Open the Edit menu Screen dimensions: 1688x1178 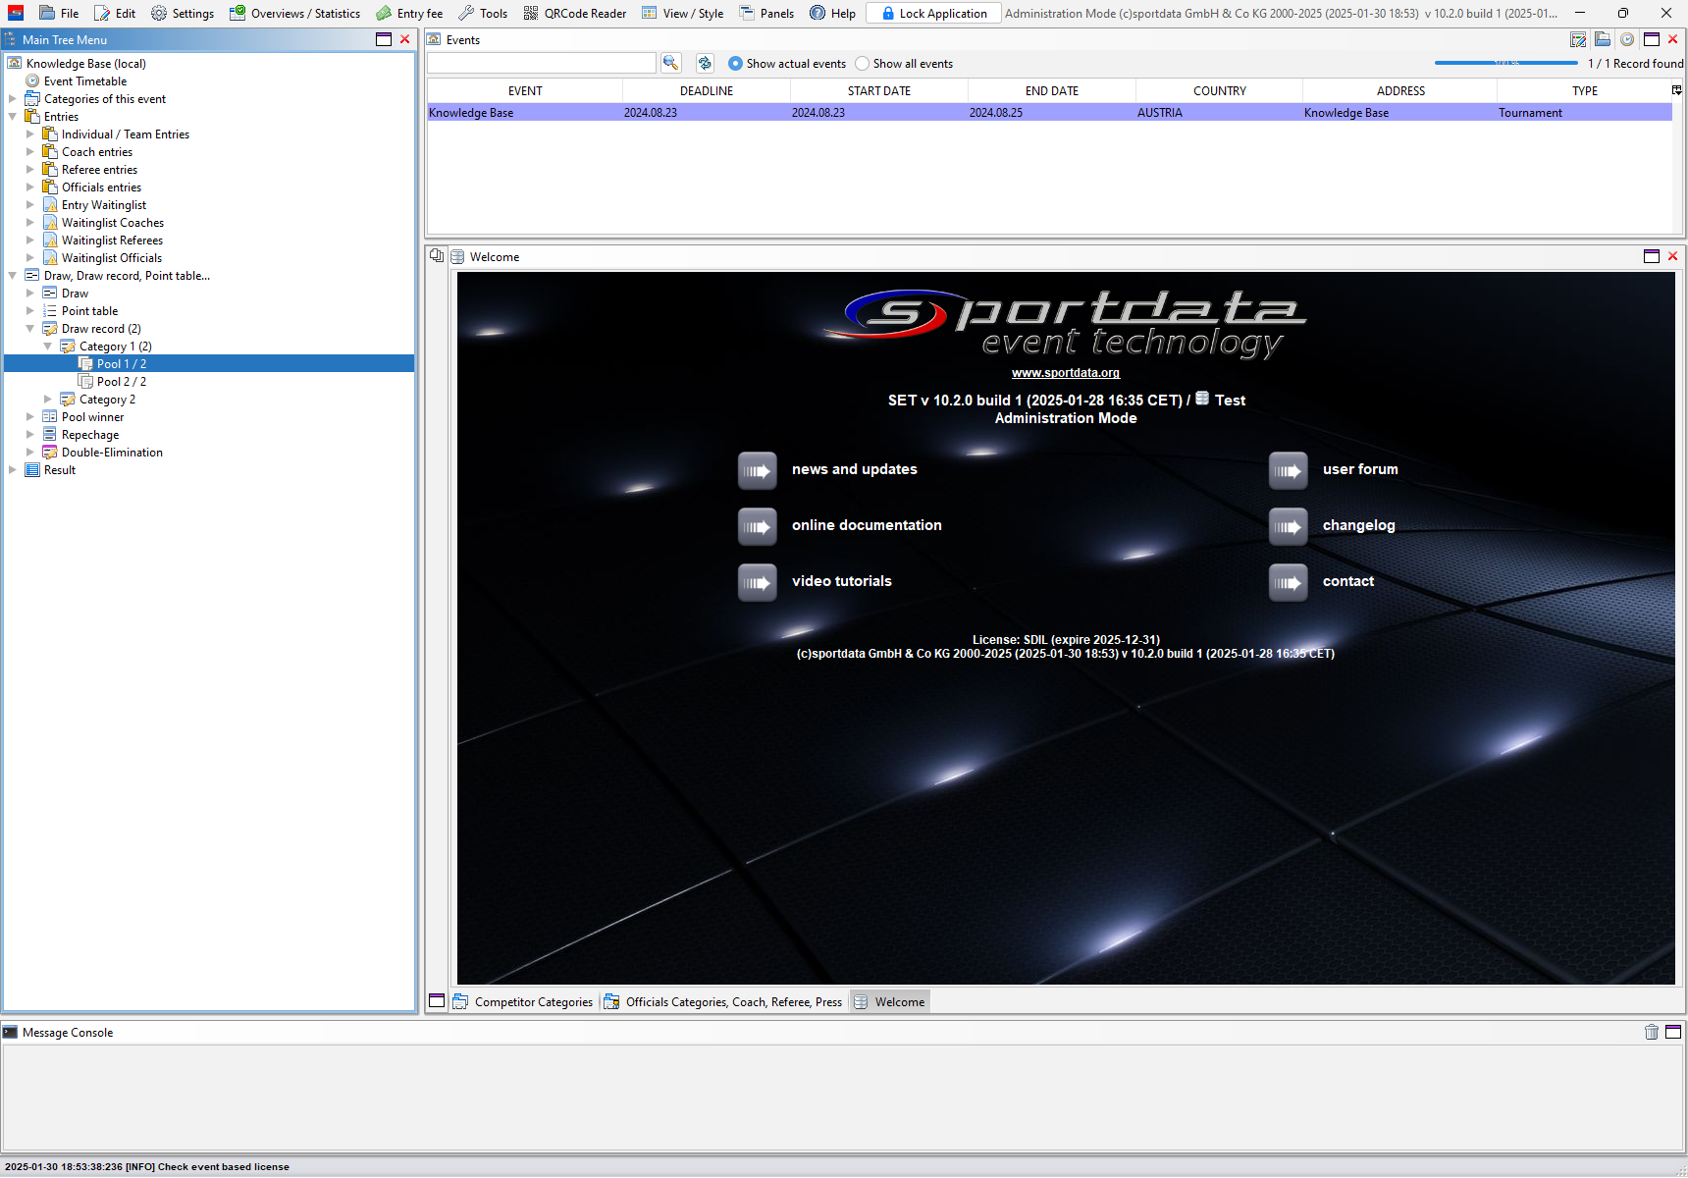coord(115,13)
